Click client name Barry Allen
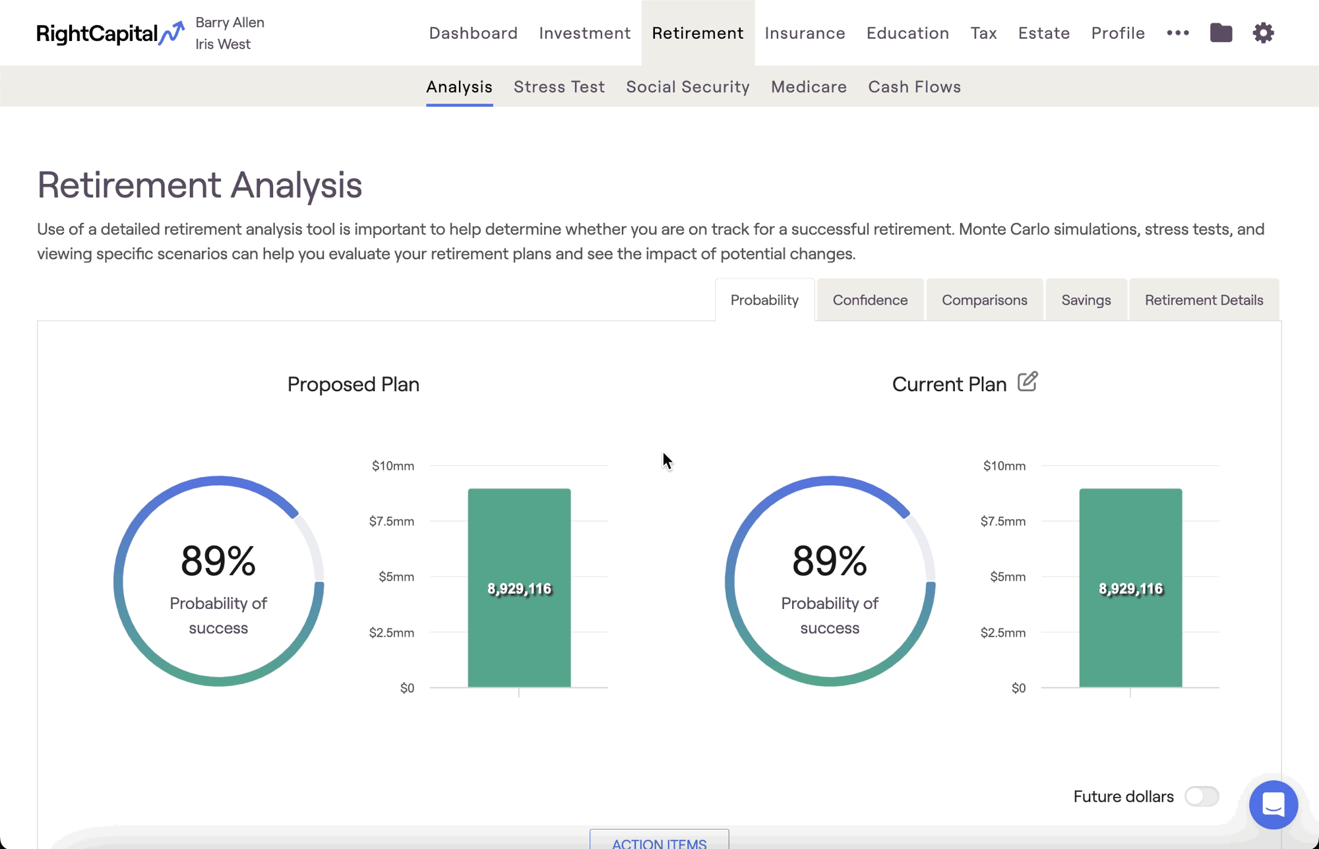The image size is (1319, 849). coord(230,22)
